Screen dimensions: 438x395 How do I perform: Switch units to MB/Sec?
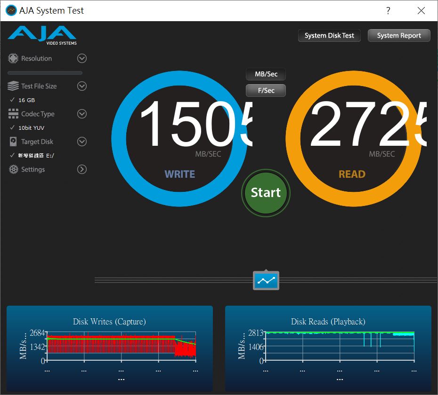(x=266, y=74)
